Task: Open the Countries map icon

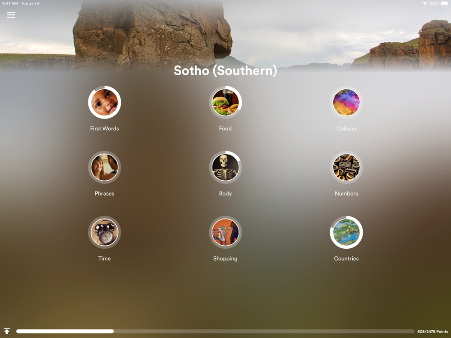Action: coord(346,232)
